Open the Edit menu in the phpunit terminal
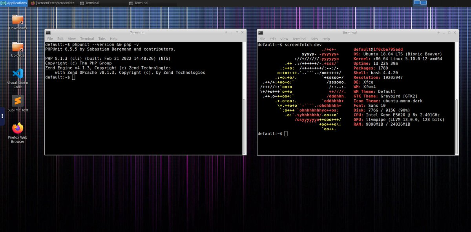 pyautogui.click(x=60, y=39)
